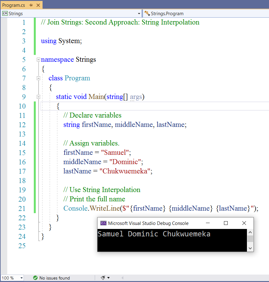
Task: Close the Debug Console window
Action: tap(244, 223)
